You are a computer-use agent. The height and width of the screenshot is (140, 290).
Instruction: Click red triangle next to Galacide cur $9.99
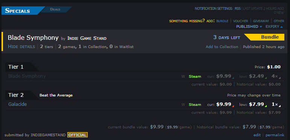click(233, 106)
